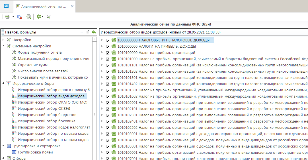
Task: Click the new document icon button
Action: point(88,32)
